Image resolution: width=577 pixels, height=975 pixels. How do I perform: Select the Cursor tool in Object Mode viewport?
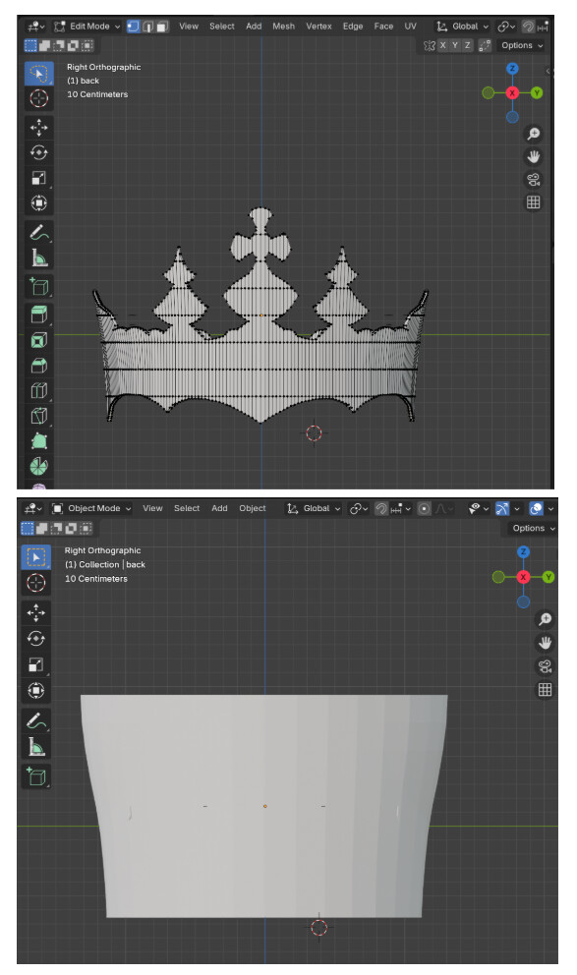point(36,583)
